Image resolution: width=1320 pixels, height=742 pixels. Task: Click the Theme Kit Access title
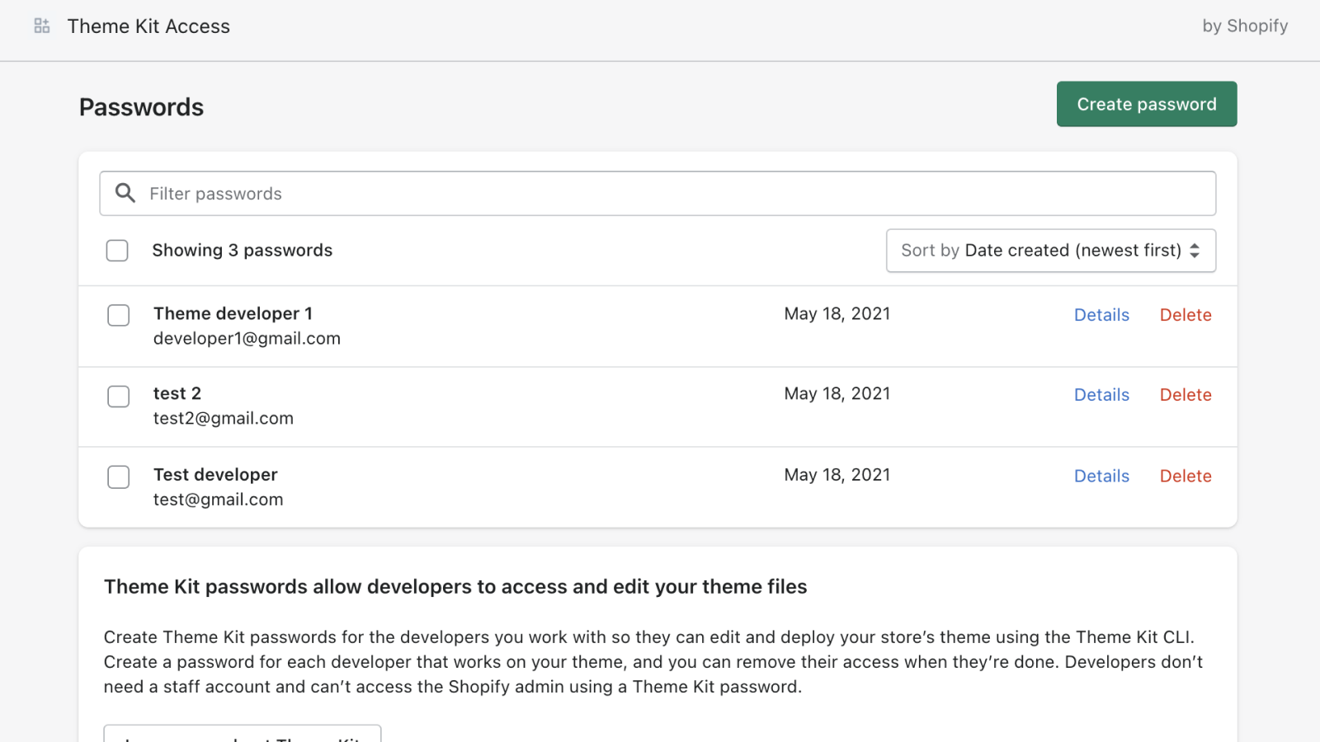pyautogui.click(x=148, y=26)
